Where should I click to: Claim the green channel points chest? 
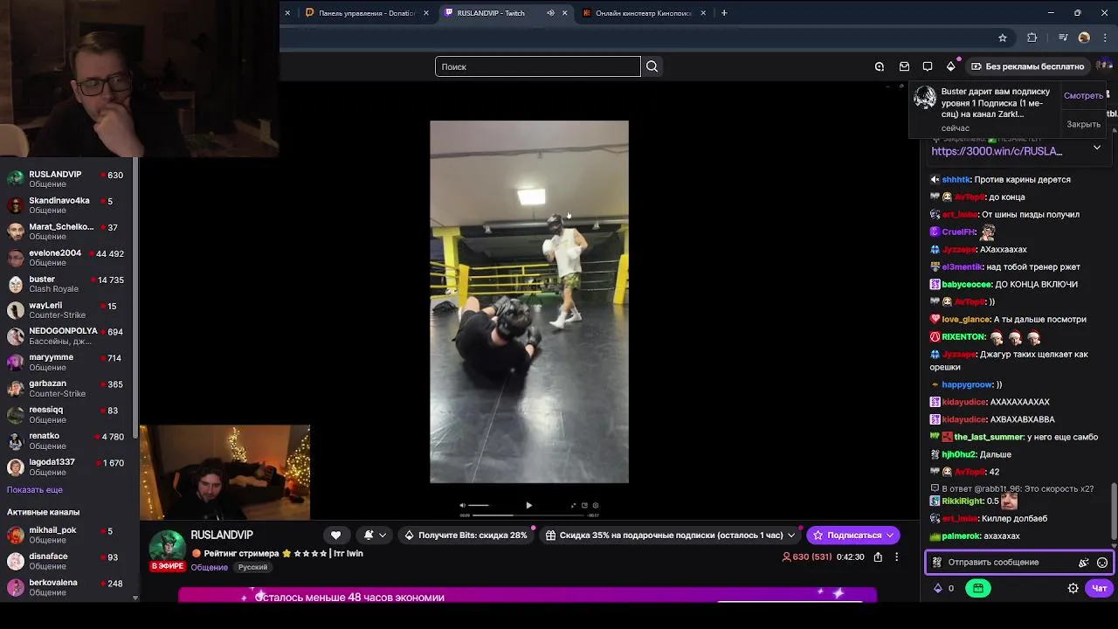click(977, 588)
